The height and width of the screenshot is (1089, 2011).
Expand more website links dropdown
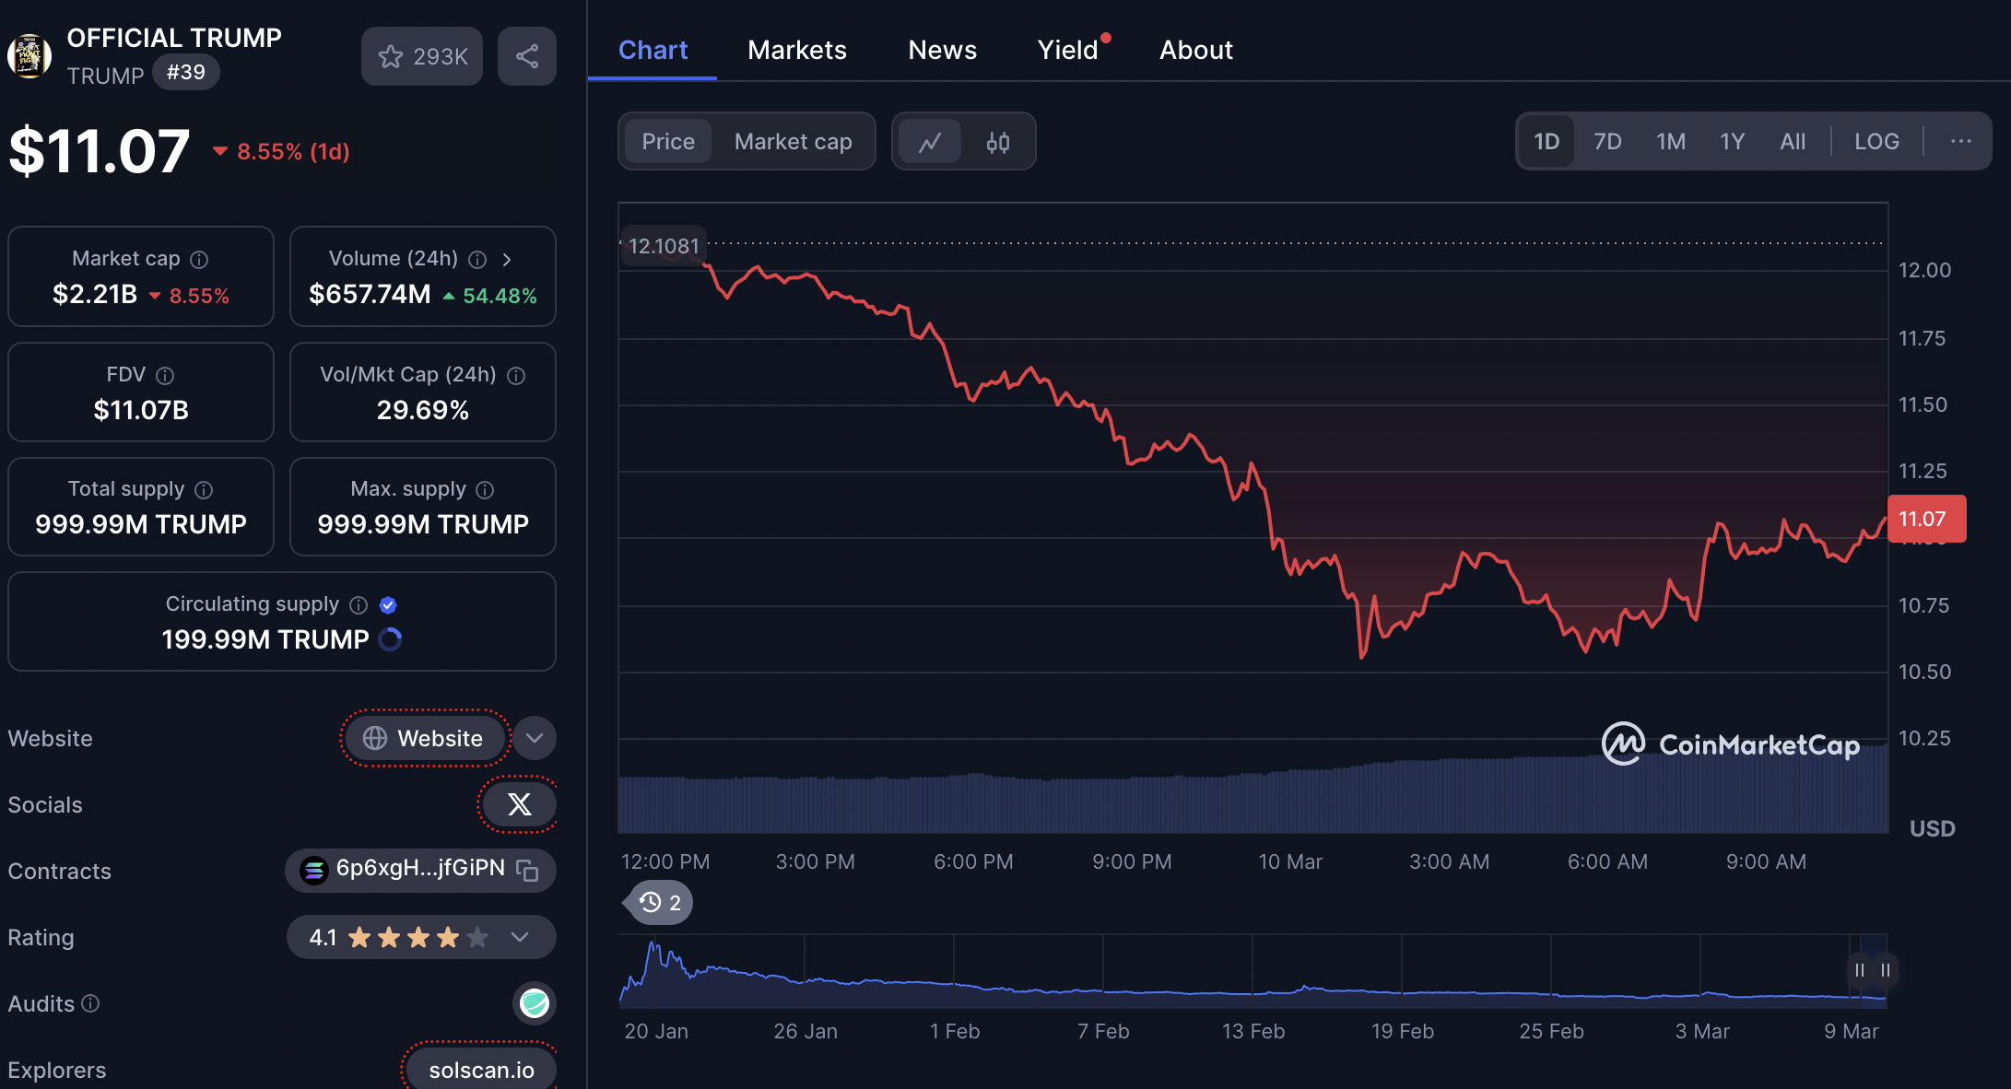pyautogui.click(x=535, y=738)
